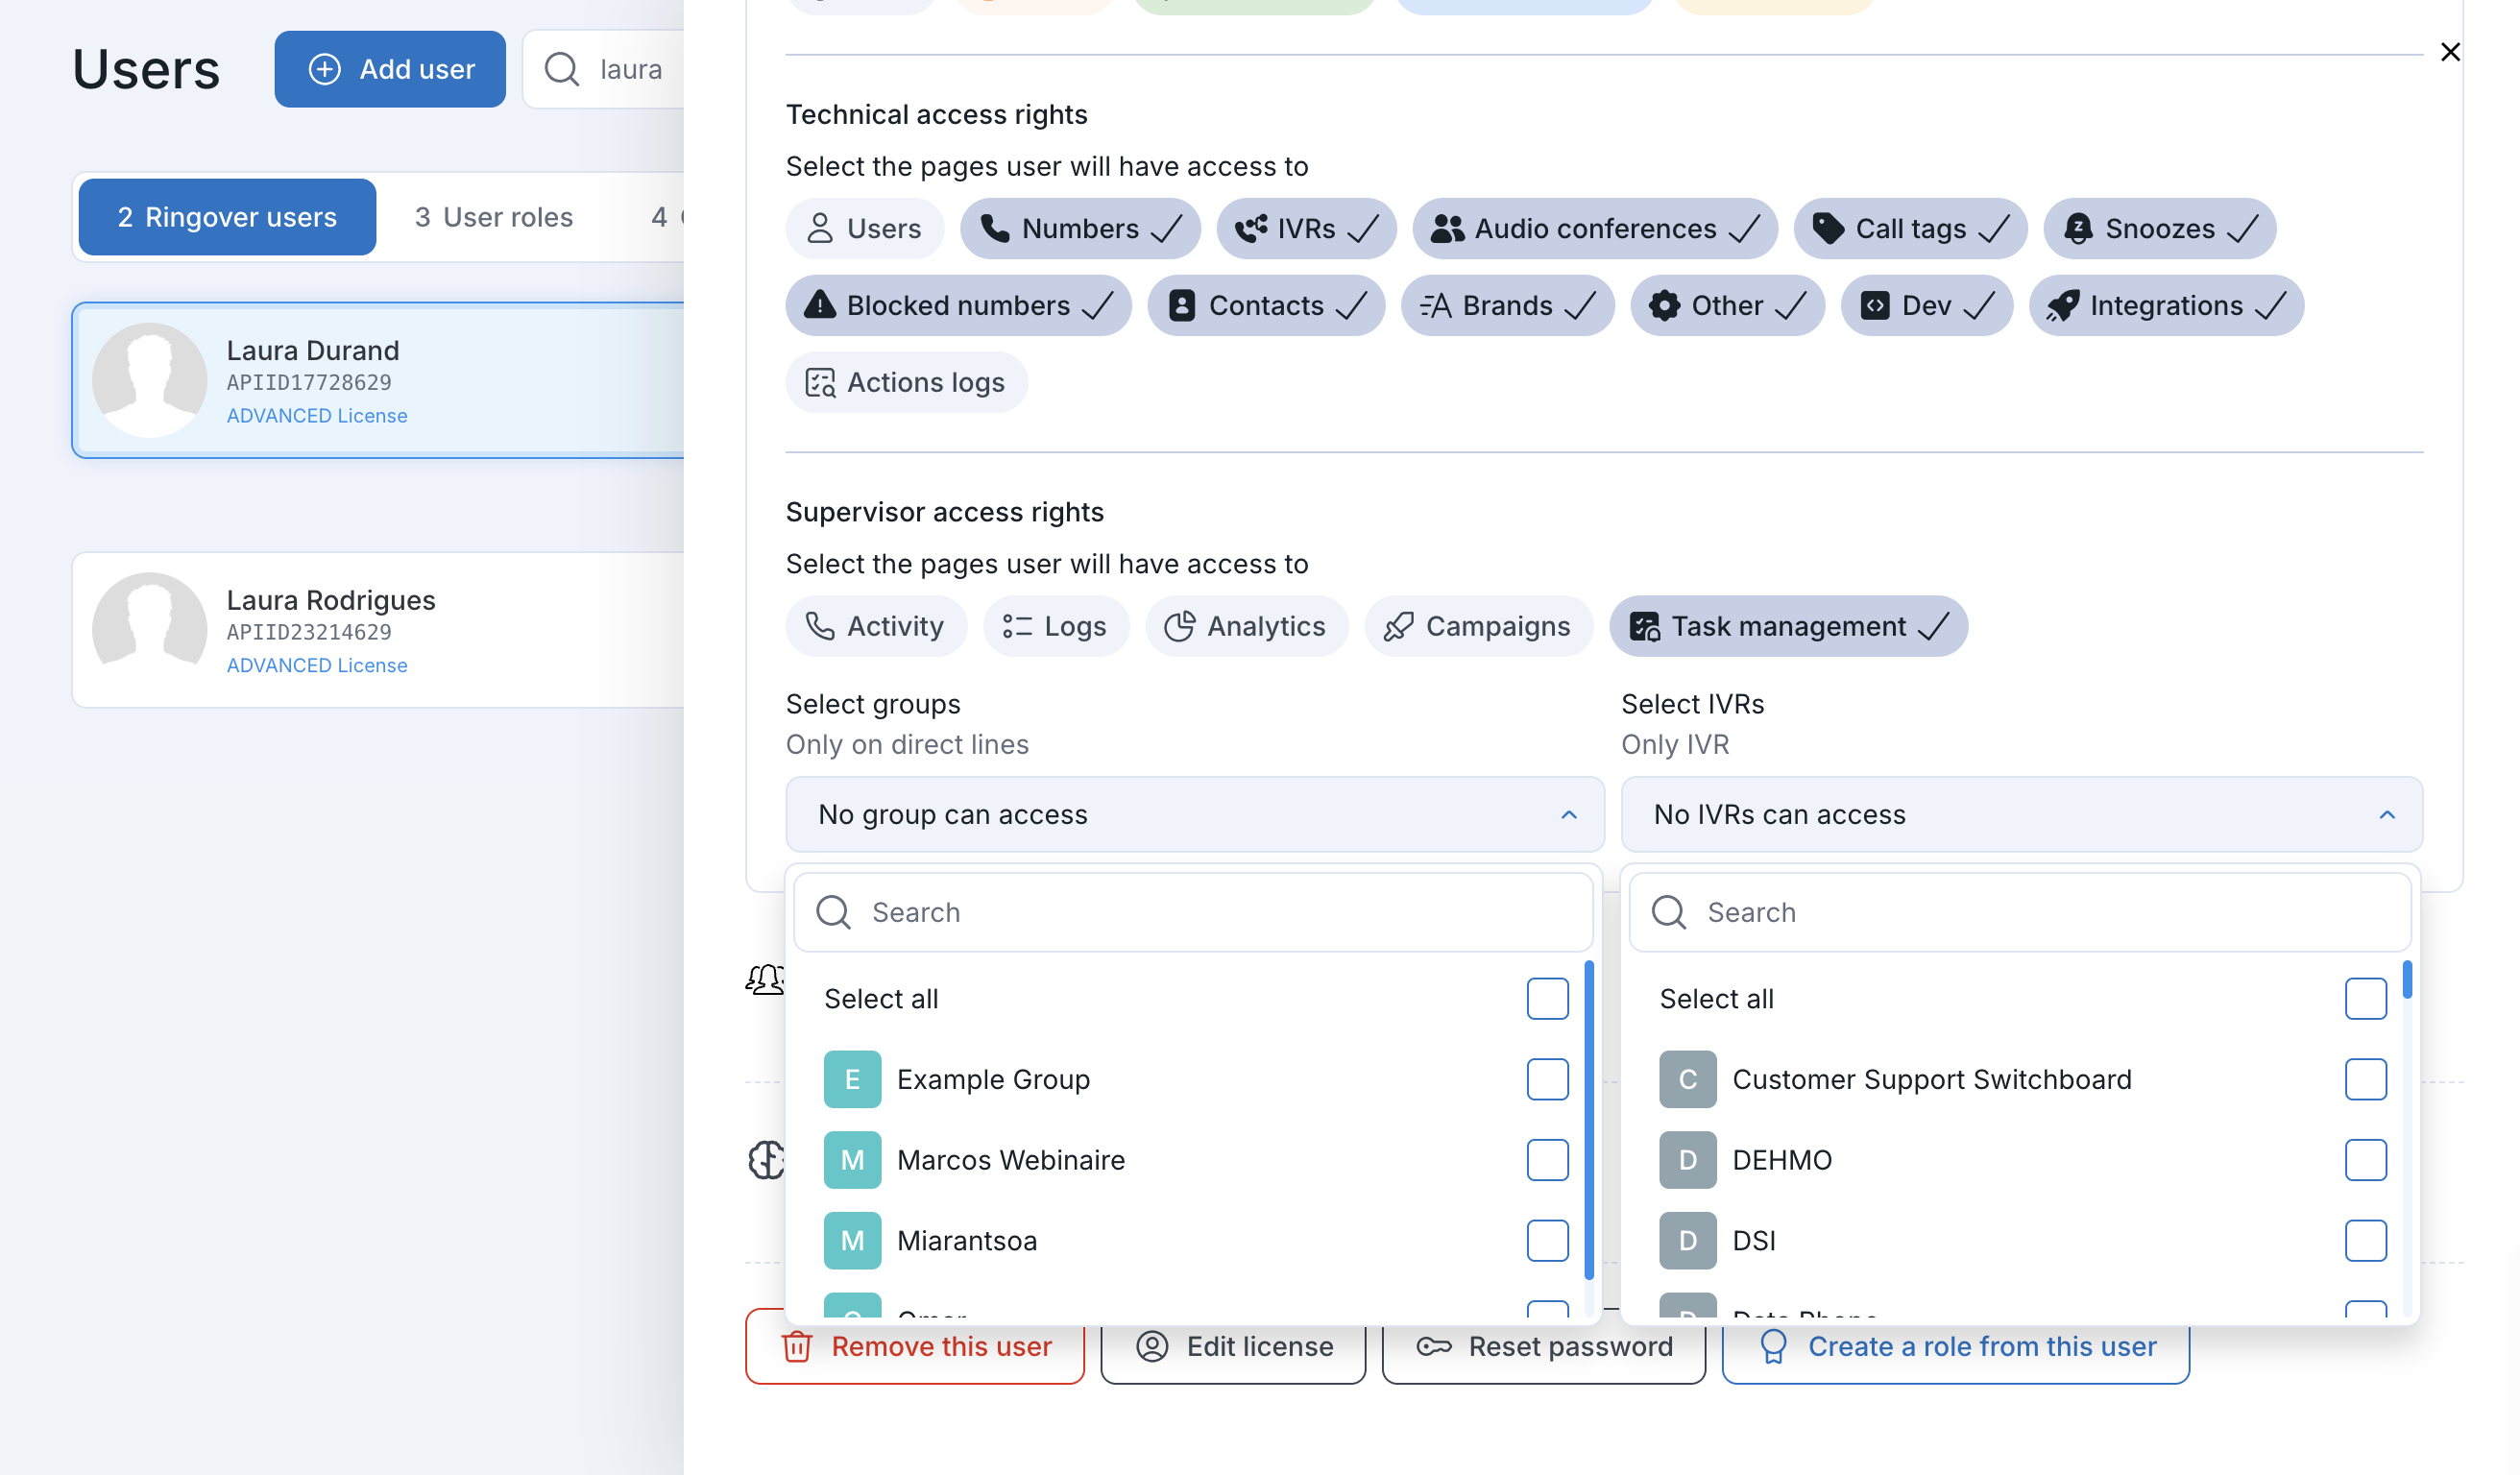Toggle the Numbers access right chip
The width and height of the screenshot is (2520, 1475).
point(1080,229)
